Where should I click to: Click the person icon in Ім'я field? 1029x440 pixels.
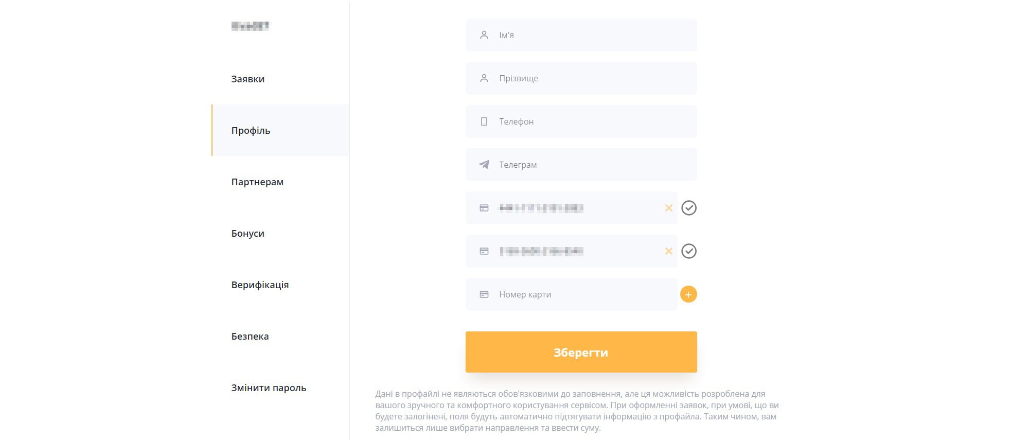click(484, 35)
